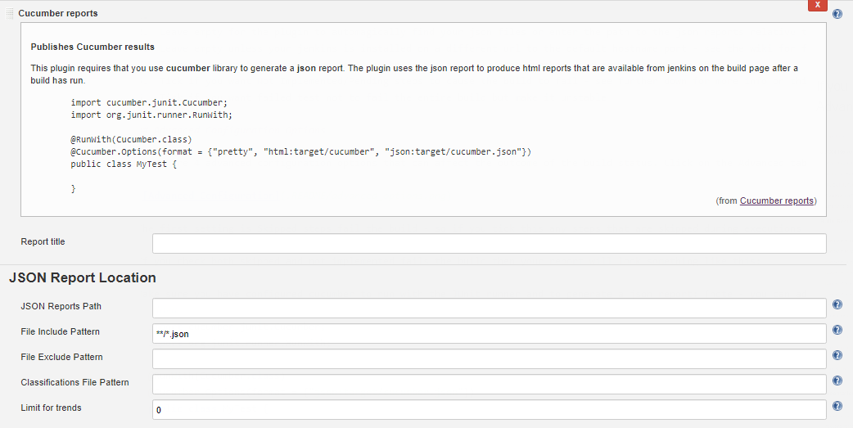Click the 'Limit for trends' label

pos(51,408)
